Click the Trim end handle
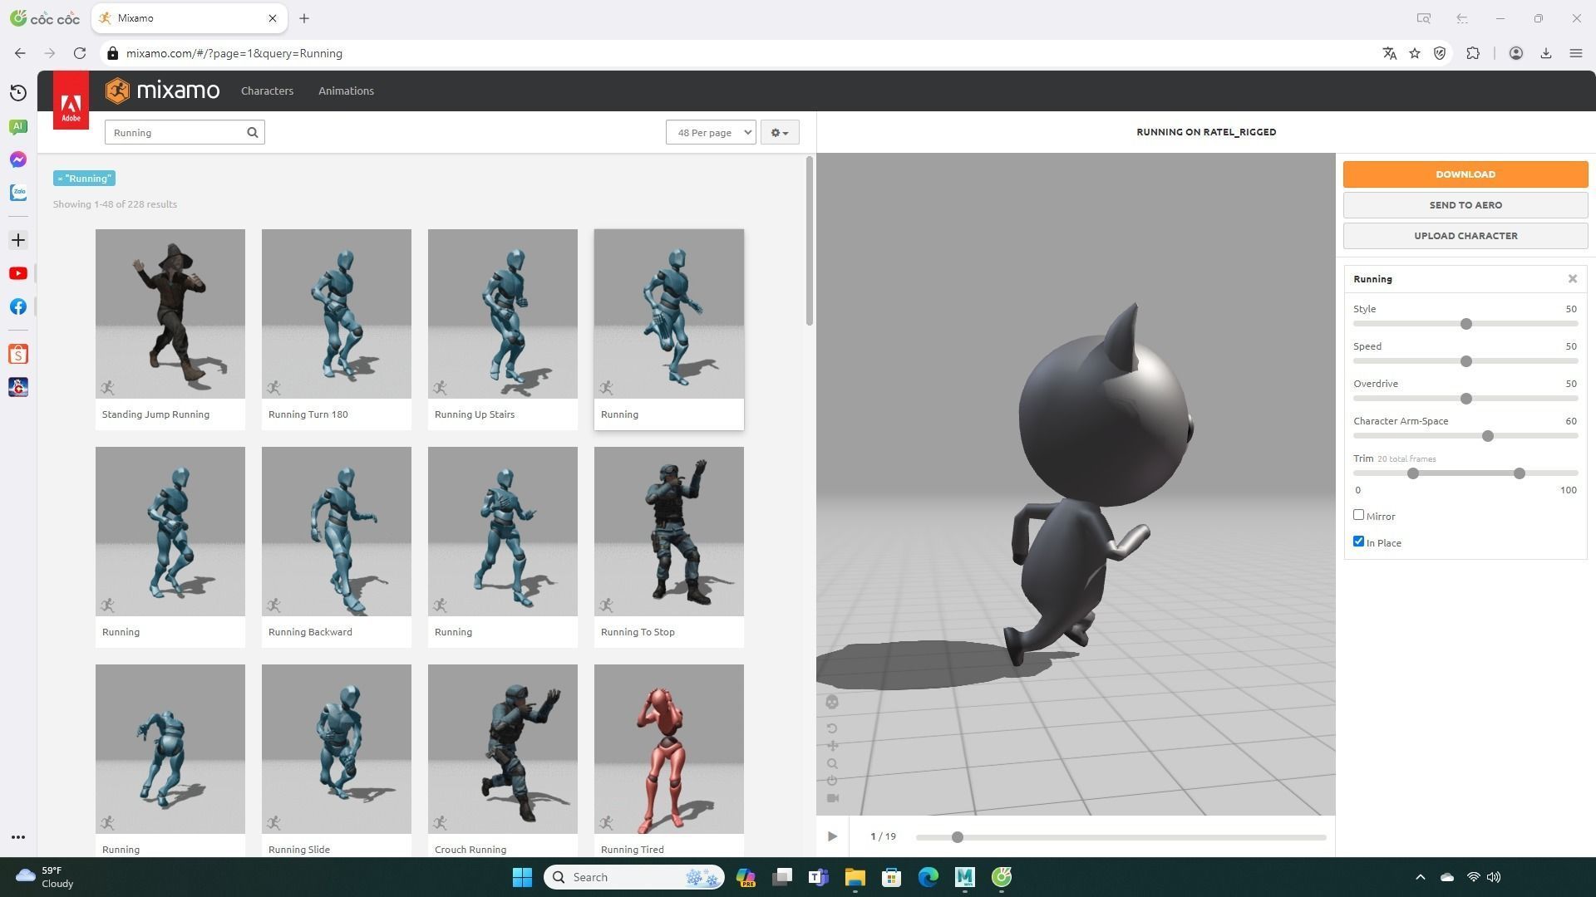Screen dimensions: 1596x897 tap(1520, 473)
